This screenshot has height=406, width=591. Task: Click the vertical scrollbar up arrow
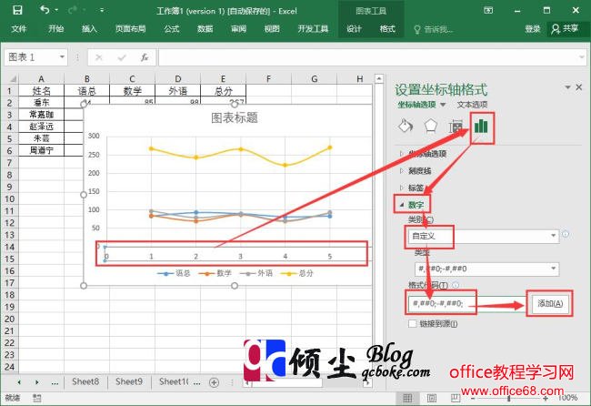click(379, 79)
